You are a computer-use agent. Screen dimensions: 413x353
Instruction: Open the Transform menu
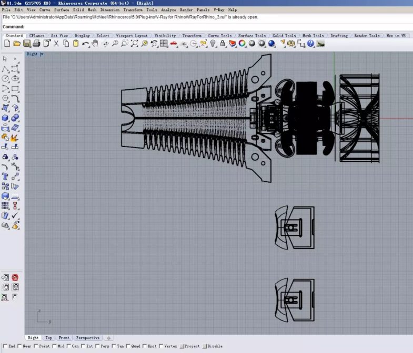click(x=133, y=10)
